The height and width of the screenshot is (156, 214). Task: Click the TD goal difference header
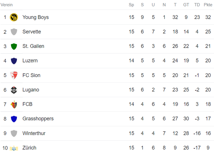point(197,5)
